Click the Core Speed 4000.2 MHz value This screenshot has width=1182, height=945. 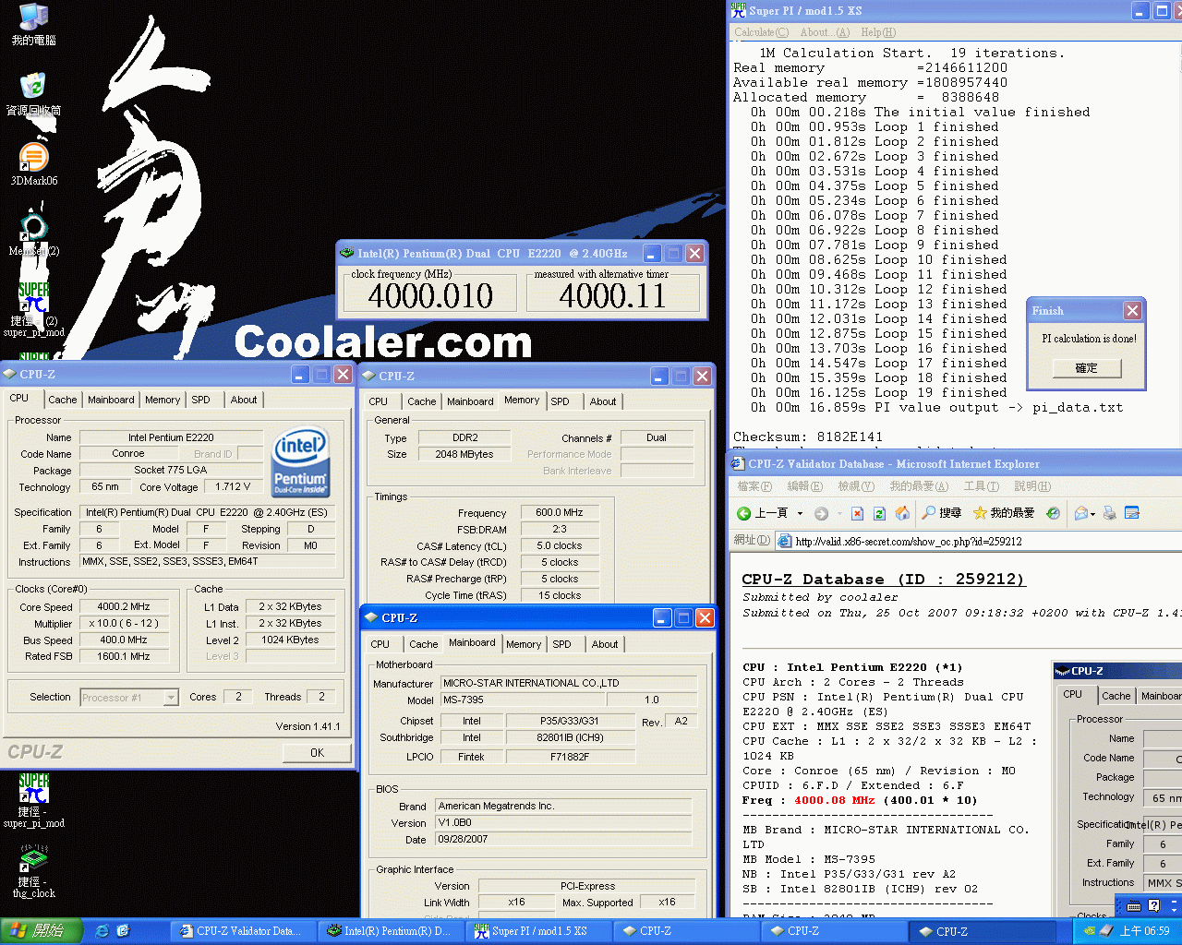124,606
